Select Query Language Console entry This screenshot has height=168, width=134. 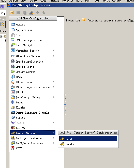33,113
